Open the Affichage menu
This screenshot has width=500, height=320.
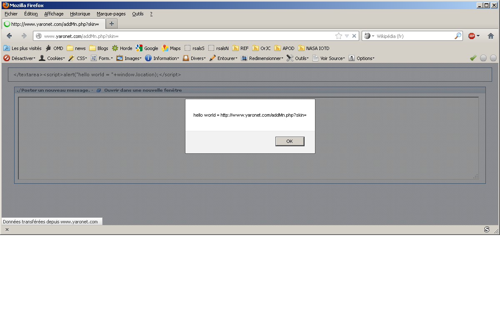pyautogui.click(x=54, y=14)
